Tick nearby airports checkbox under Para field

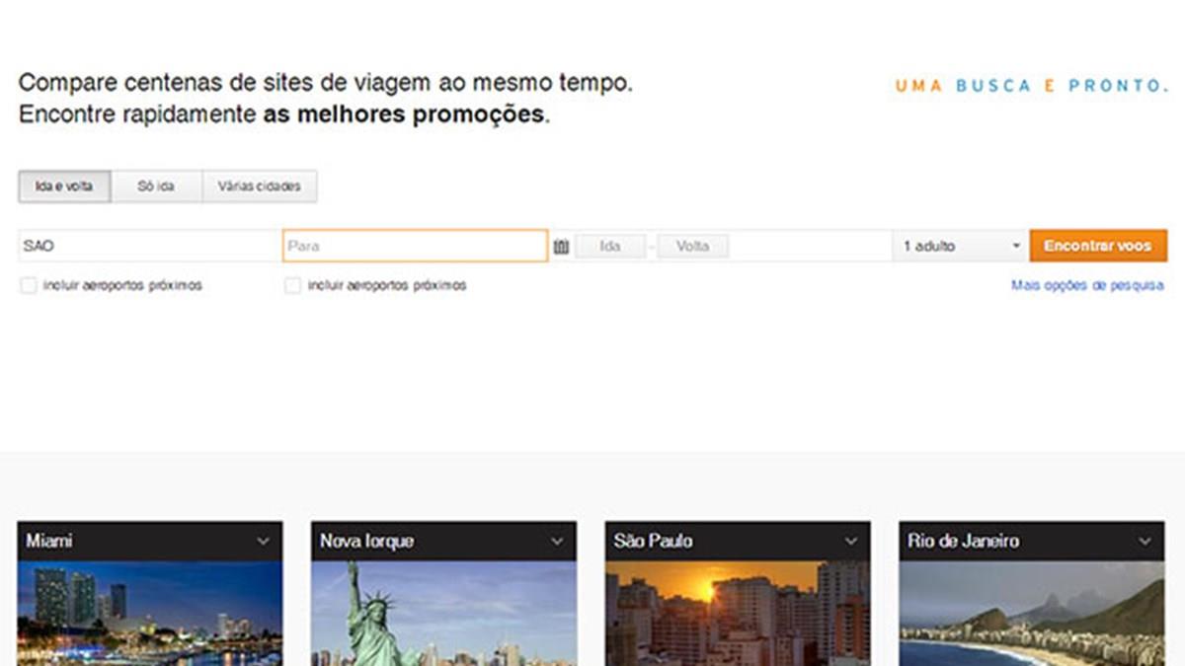tap(292, 286)
